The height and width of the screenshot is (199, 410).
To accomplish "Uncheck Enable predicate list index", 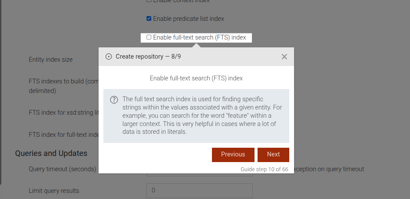I will [x=149, y=19].
